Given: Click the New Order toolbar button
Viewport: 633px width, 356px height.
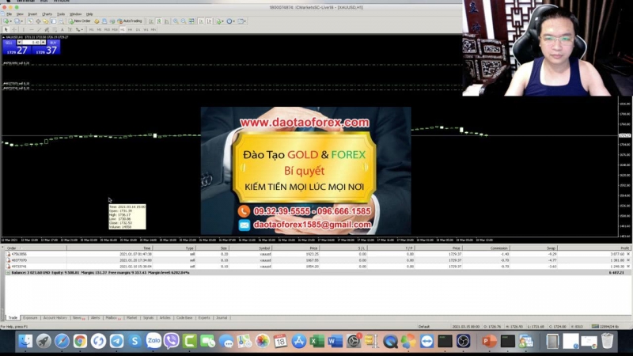Looking at the screenshot, I should coord(81,21).
